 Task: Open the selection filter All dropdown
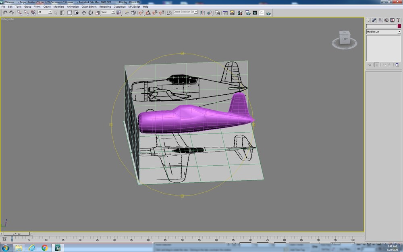(x=45, y=12)
